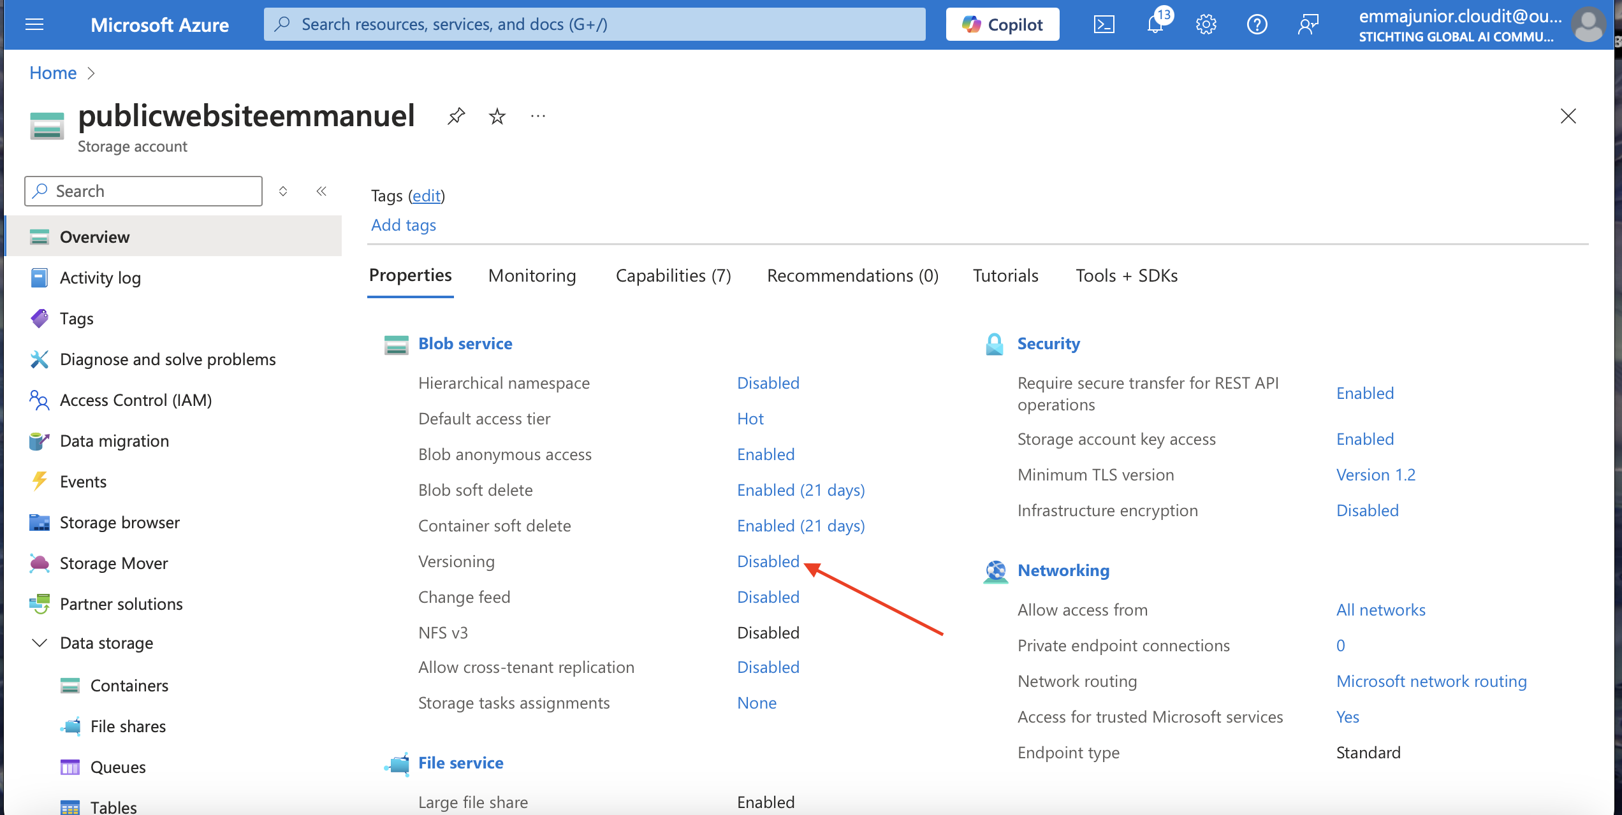Click secure transfer Enabled value

(x=1365, y=393)
